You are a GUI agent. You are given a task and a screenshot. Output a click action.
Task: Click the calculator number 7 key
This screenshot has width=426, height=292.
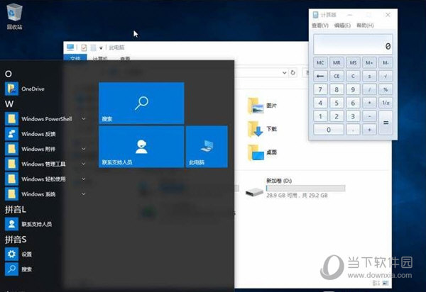tap(320, 89)
